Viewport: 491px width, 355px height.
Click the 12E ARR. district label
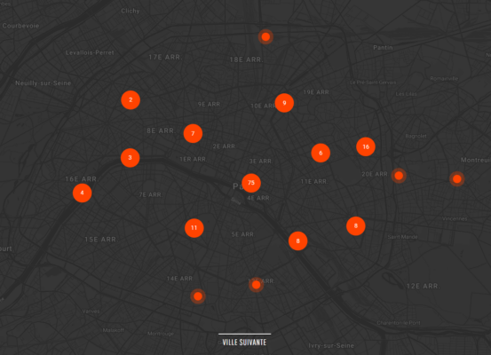[x=424, y=286]
